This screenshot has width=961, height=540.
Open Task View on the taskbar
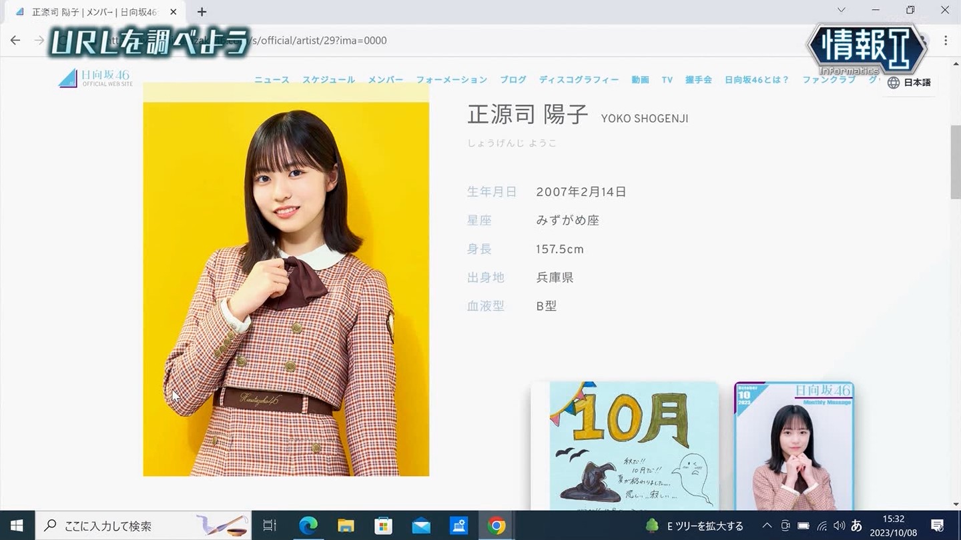pos(270,526)
